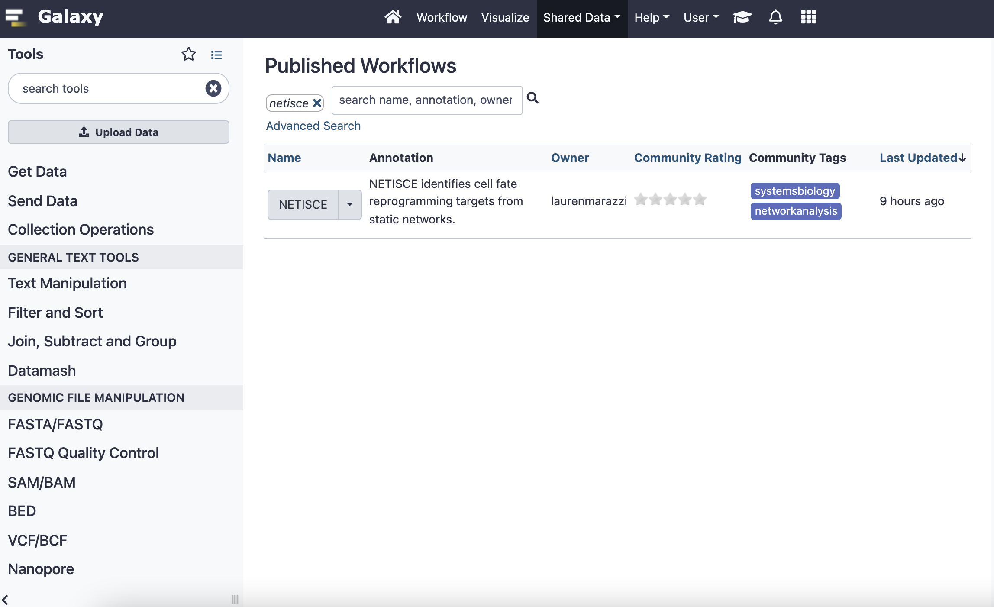Open the NETISCE workflow dropdown arrow
This screenshot has height=607, width=994.
350,204
